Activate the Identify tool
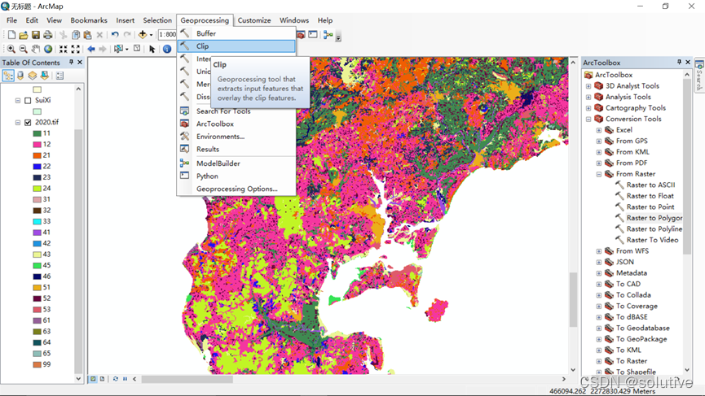The width and height of the screenshot is (705, 396). tap(167, 49)
